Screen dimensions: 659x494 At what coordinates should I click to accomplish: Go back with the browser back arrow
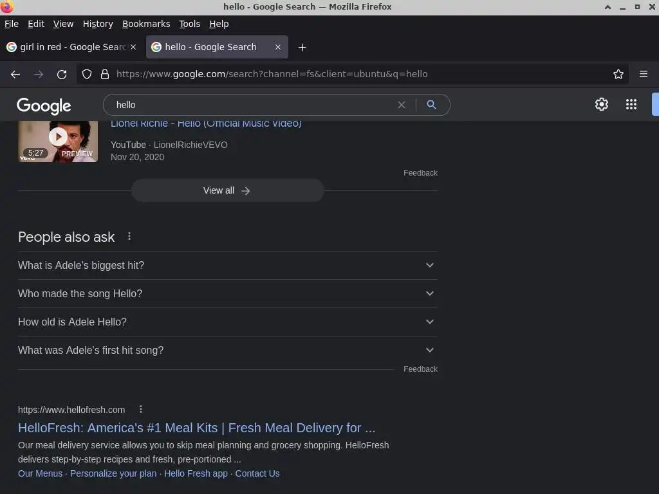pos(15,75)
